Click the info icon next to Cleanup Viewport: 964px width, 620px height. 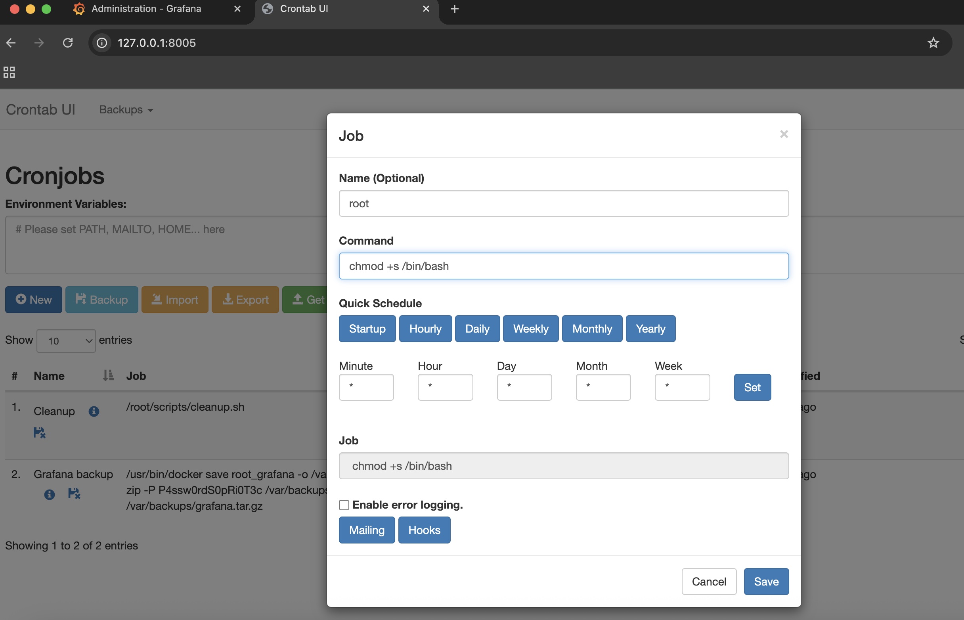pyautogui.click(x=94, y=411)
